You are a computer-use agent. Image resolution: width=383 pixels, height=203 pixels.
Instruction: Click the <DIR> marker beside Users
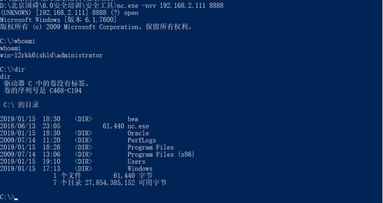point(83,162)
